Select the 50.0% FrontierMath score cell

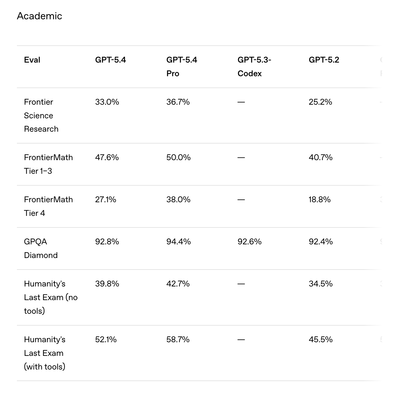[178, 157]
